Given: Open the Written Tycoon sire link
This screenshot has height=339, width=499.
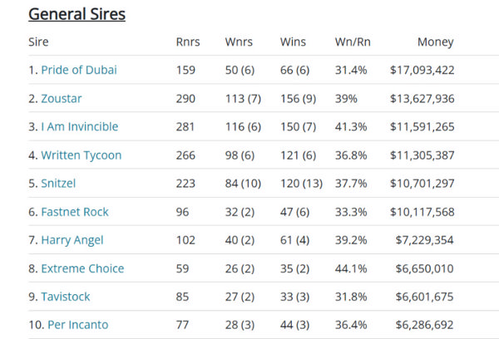Looking at the screenshot, I should pyautogui.click(x=81, y=155).
